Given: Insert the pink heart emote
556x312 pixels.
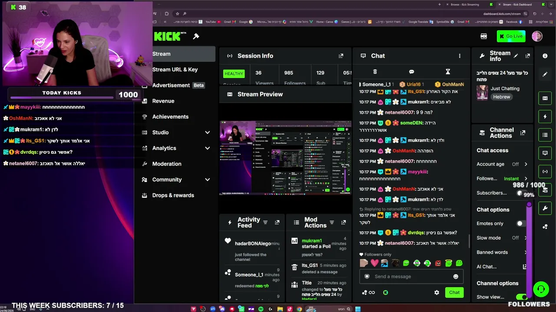Looking at the screenshot, I should [374, 263].
